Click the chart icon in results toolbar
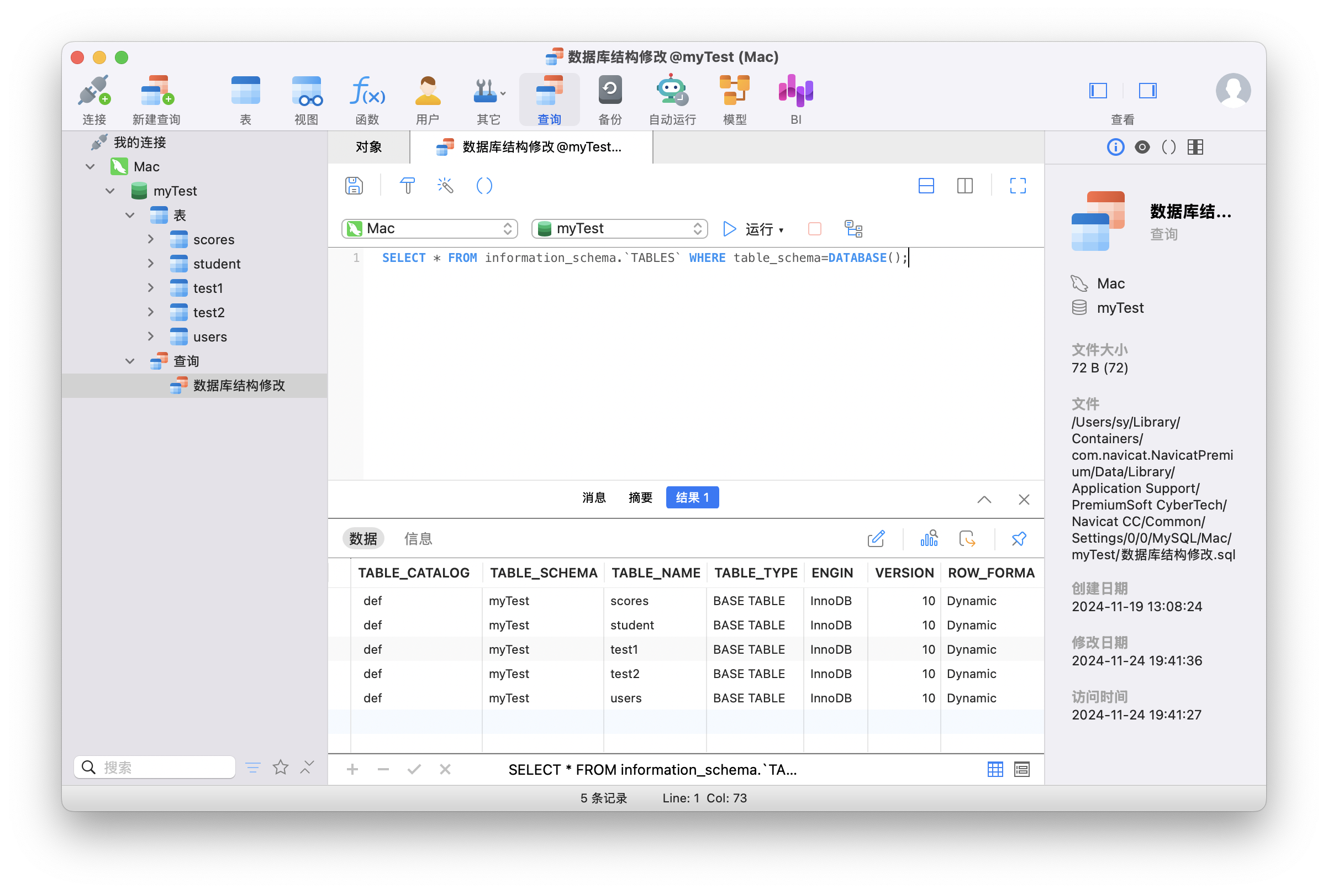This screenshot has width=1328, height=893. coord(929,539)
